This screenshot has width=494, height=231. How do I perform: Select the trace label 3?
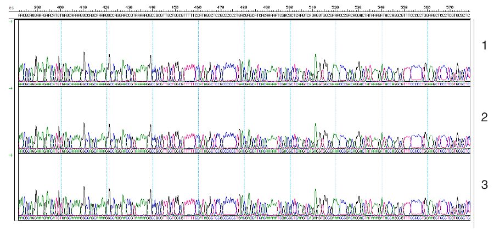pyautogui.click(x=484, y=185)
